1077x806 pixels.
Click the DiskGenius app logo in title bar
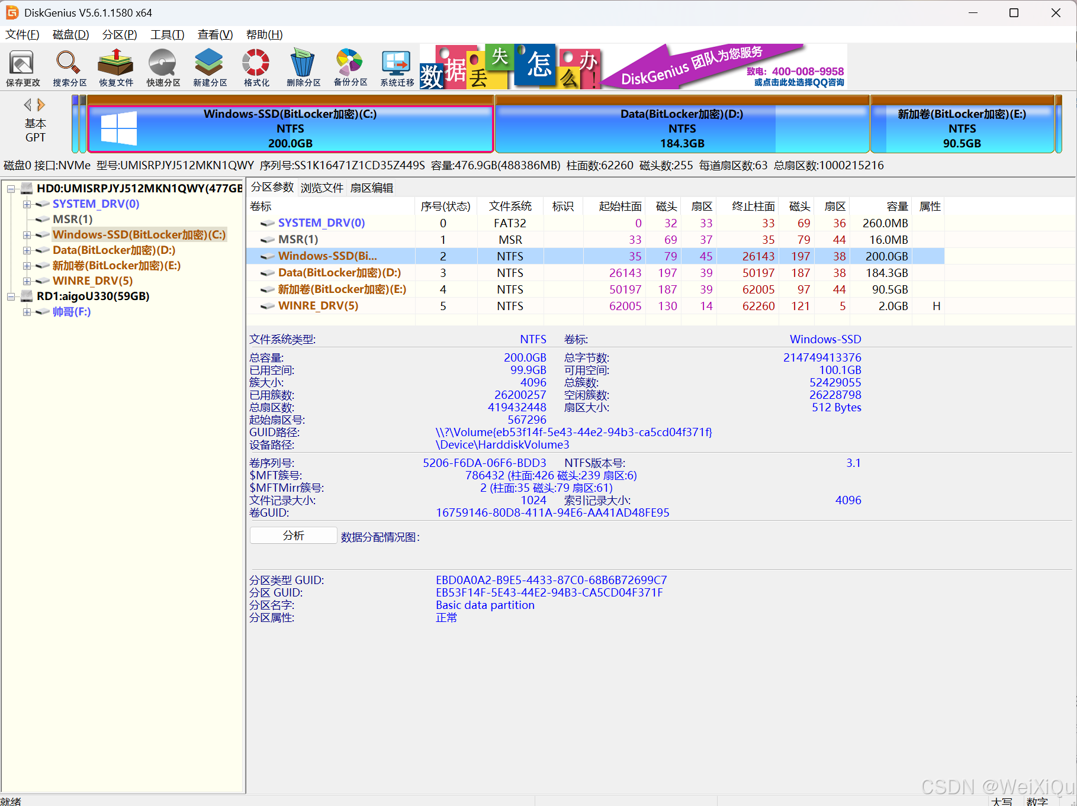(12, 12)
